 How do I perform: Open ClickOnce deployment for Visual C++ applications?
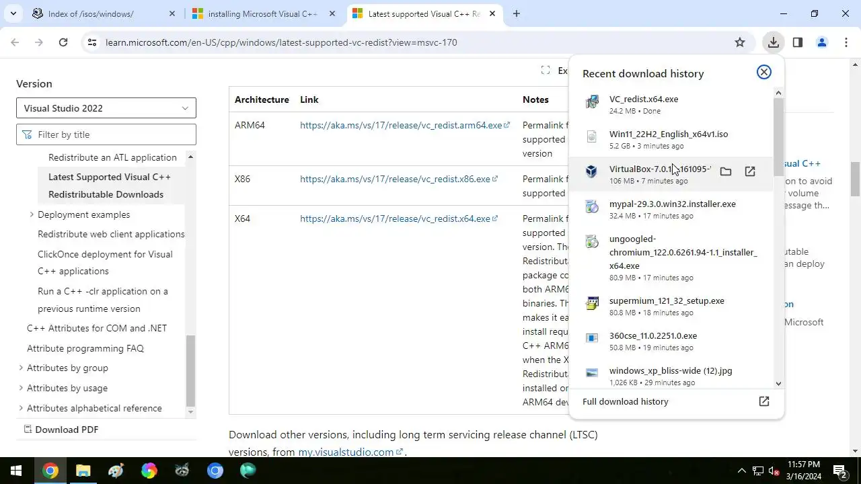coord(105,262)
